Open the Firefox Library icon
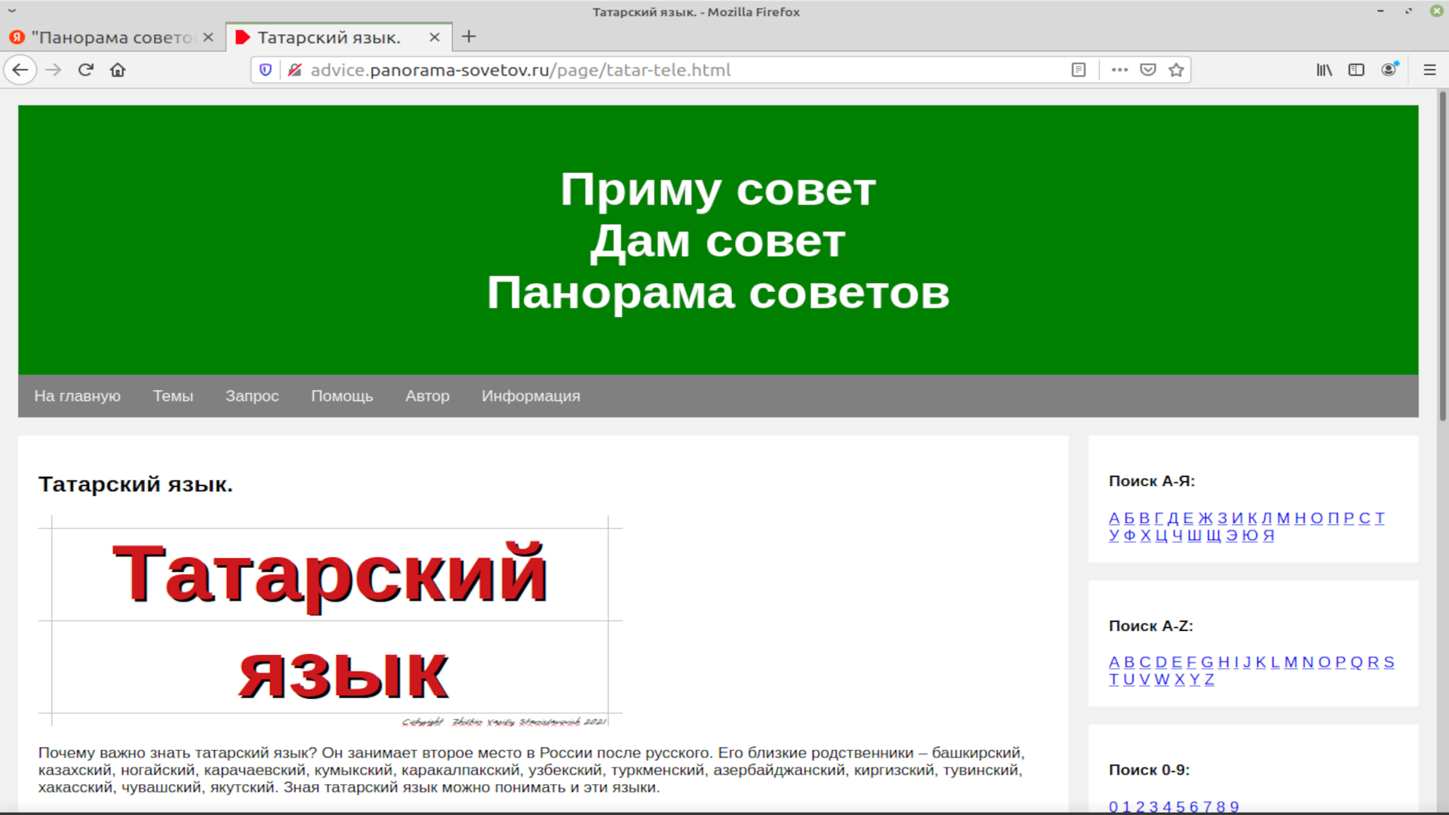 (x=1324, y=69)
